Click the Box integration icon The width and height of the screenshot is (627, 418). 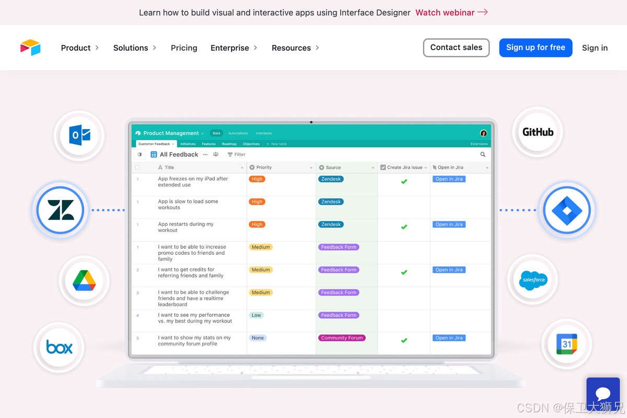coord(60,347)
